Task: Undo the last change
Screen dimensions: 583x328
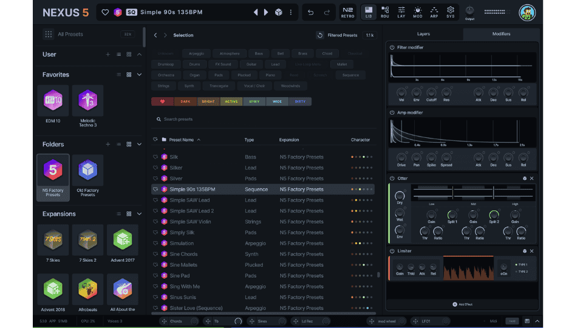Action: coord(310,12)
